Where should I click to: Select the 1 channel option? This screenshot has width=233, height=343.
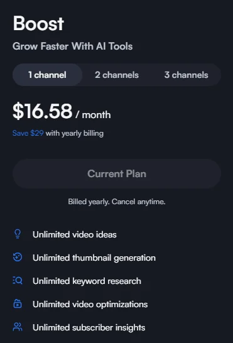pyautogui.click(x=47, y=75)
